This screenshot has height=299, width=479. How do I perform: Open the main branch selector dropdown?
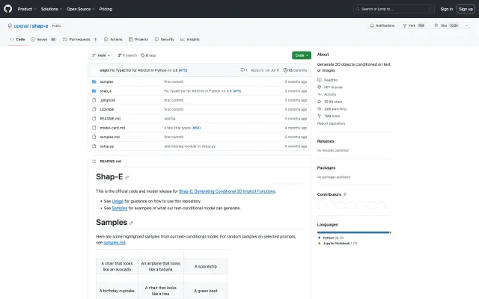pos(100,55)
